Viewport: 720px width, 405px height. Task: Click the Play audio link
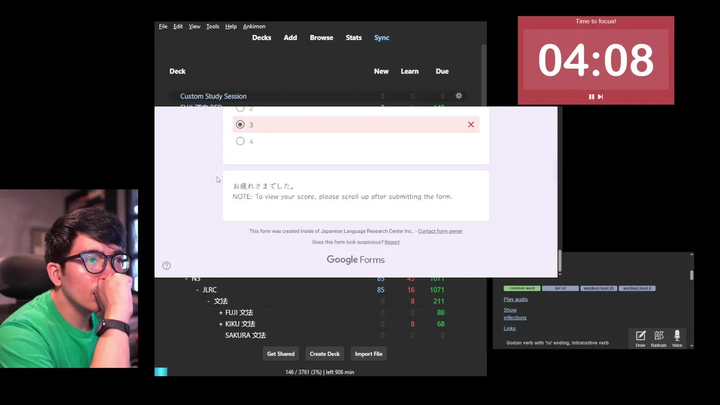click(x=516, y=299)
